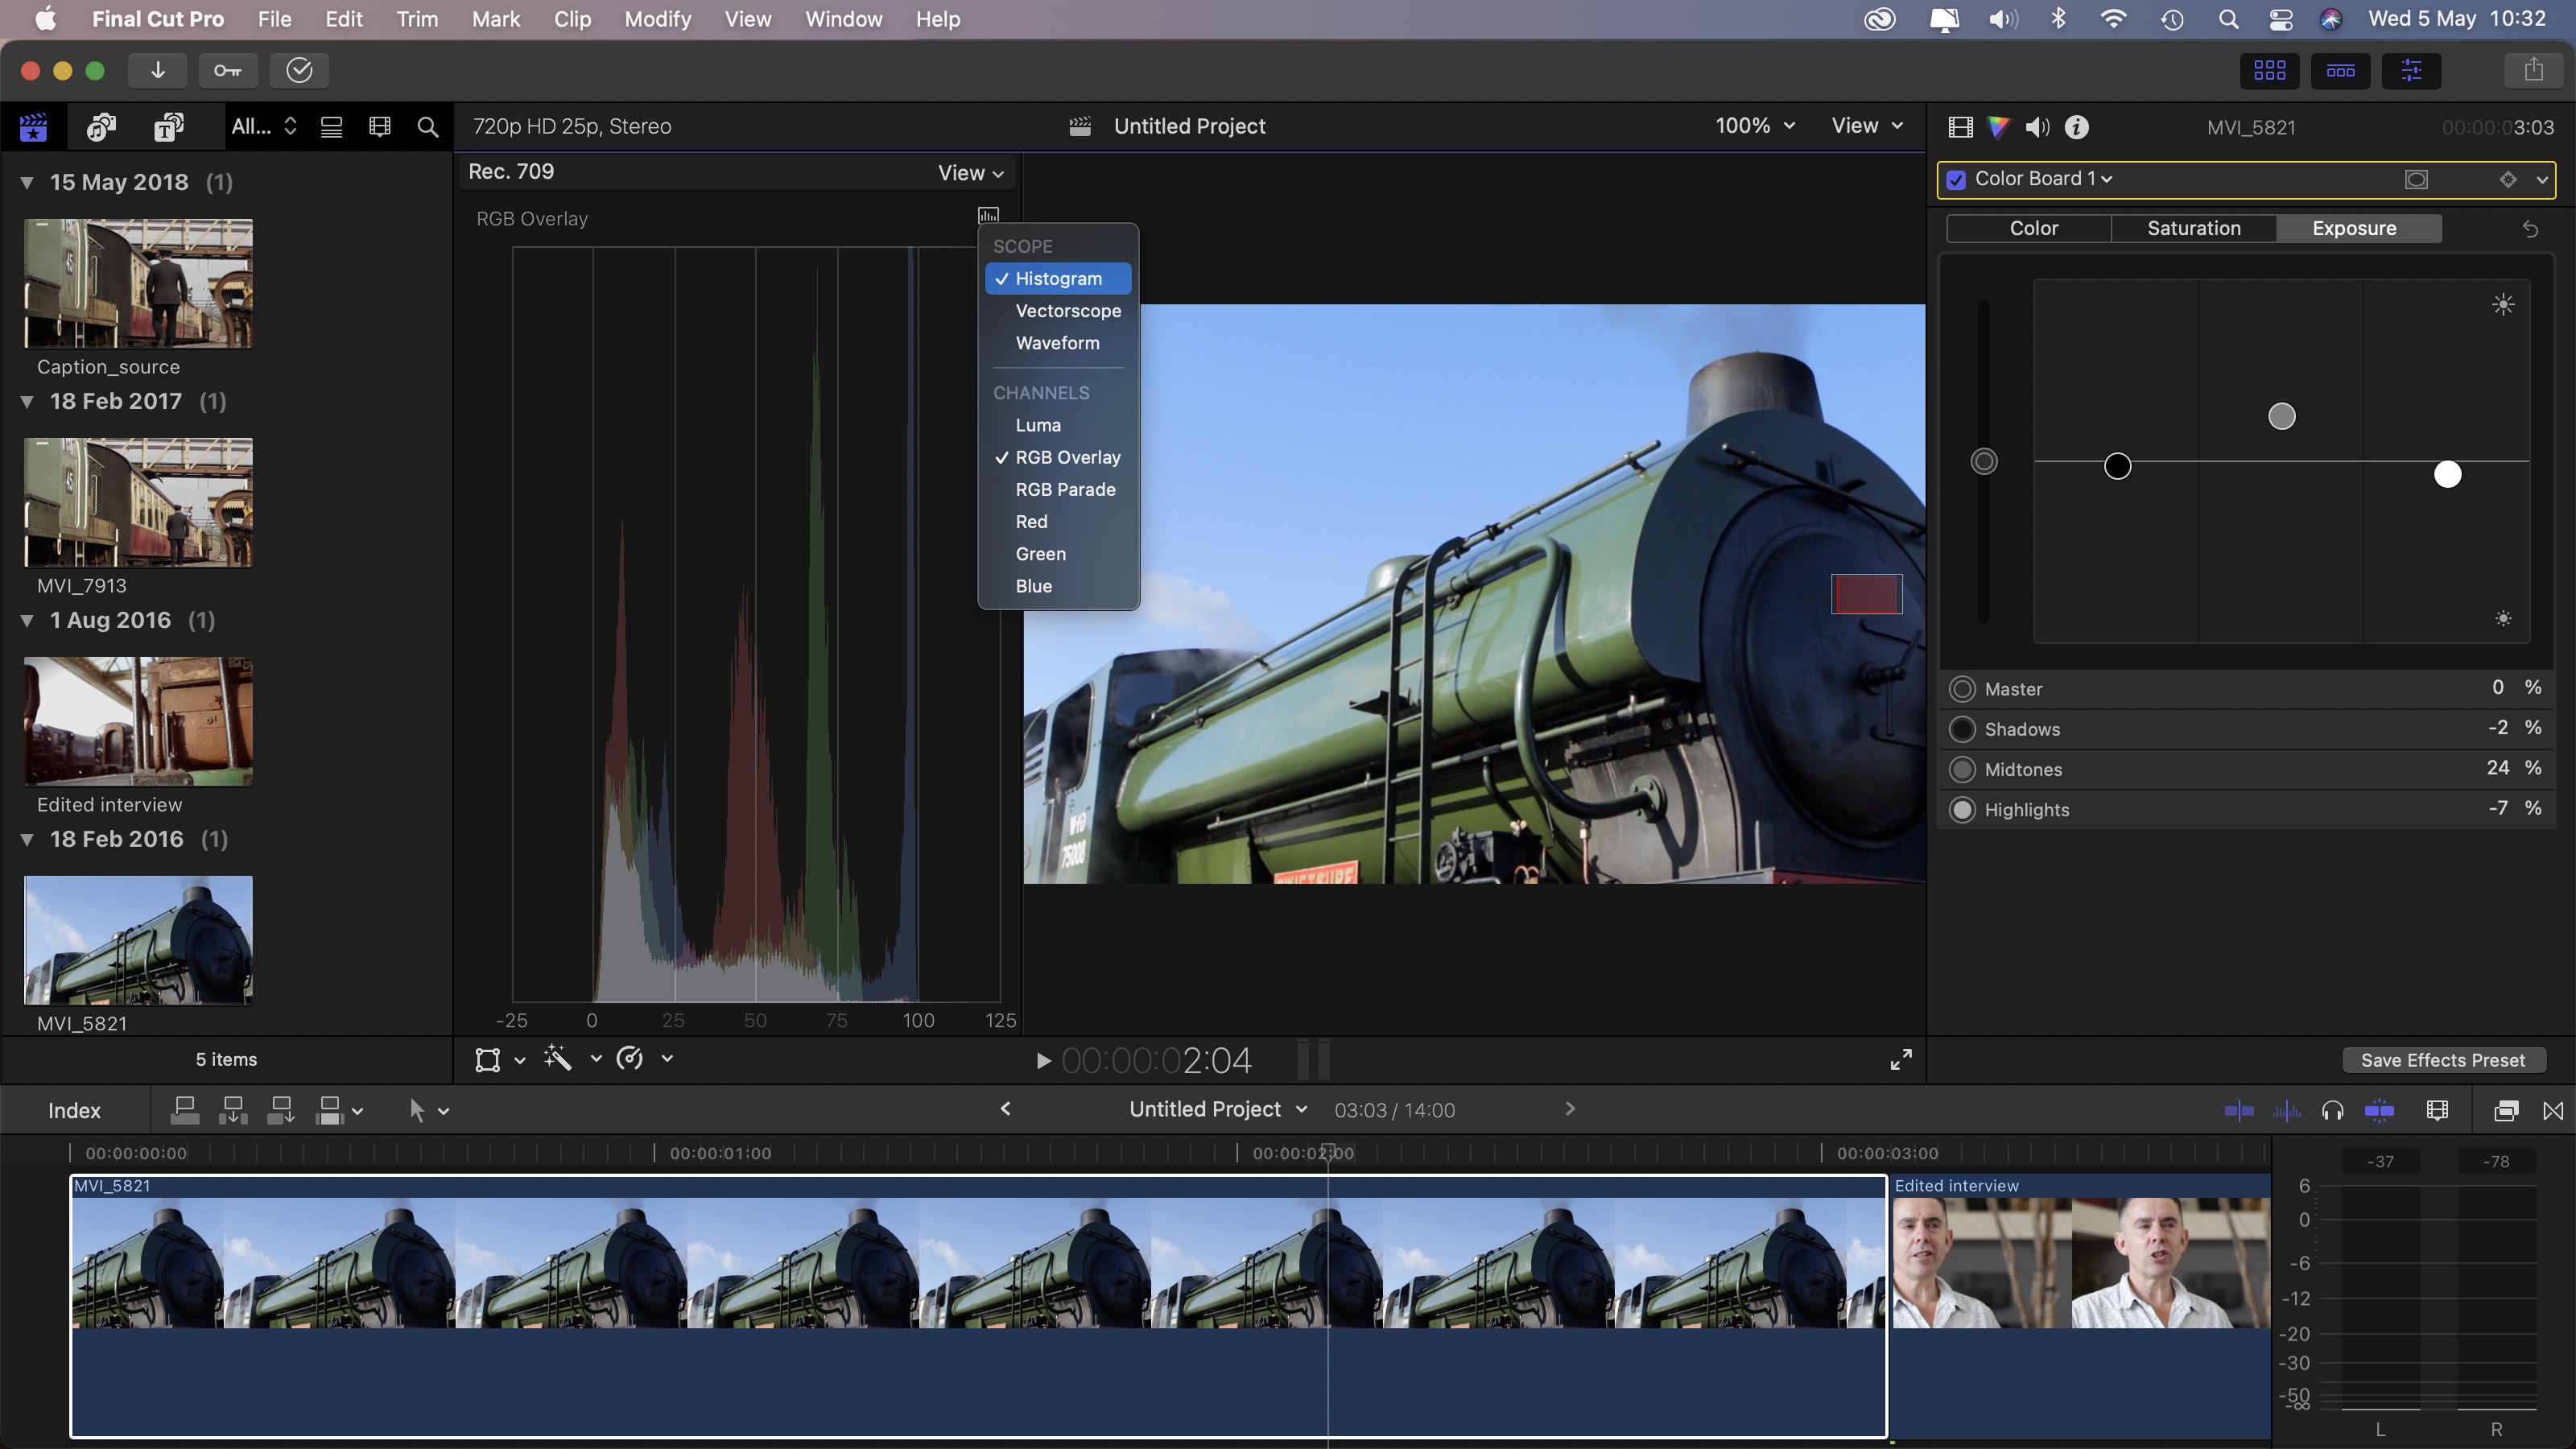Open the Rec. 709 View dropdown
This screenshot has height=1449, width=2576.
(966, 172)
